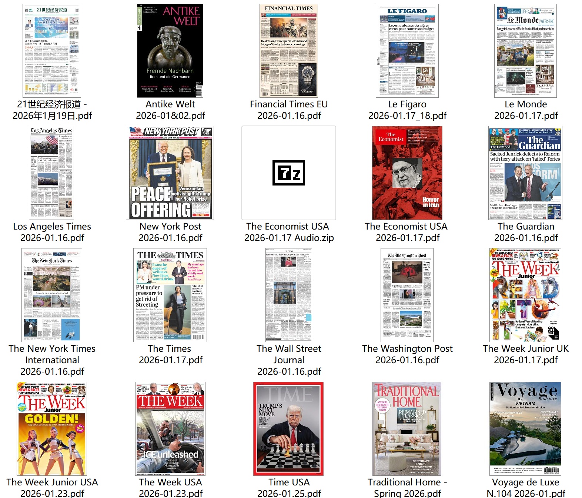The height and width of the screenshot is (498, 582).
Task: Click the 'Voyage de Luxe N.104 2026-01.pdf' filename
Action: tap(526, 488)
